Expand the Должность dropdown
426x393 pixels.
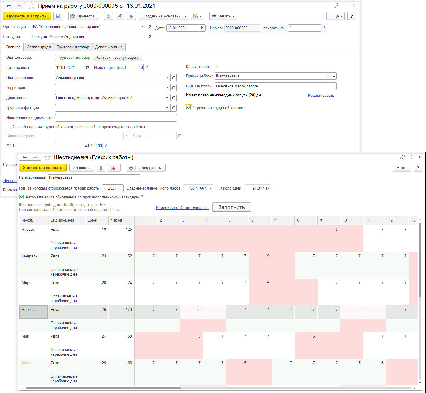[x=167, y=98]
